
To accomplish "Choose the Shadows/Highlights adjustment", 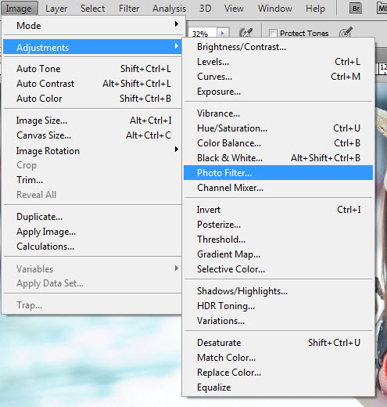I will pos(278,291).
